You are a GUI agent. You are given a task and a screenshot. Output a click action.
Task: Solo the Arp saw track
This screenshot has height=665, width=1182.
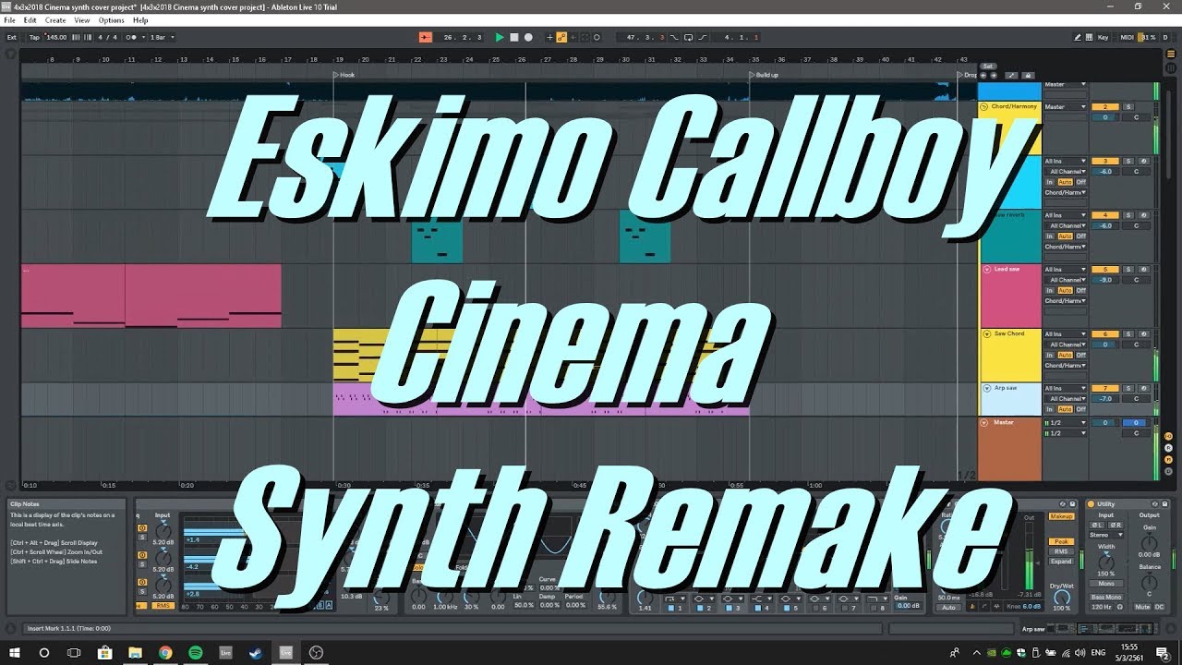[x=1128, y=389]
